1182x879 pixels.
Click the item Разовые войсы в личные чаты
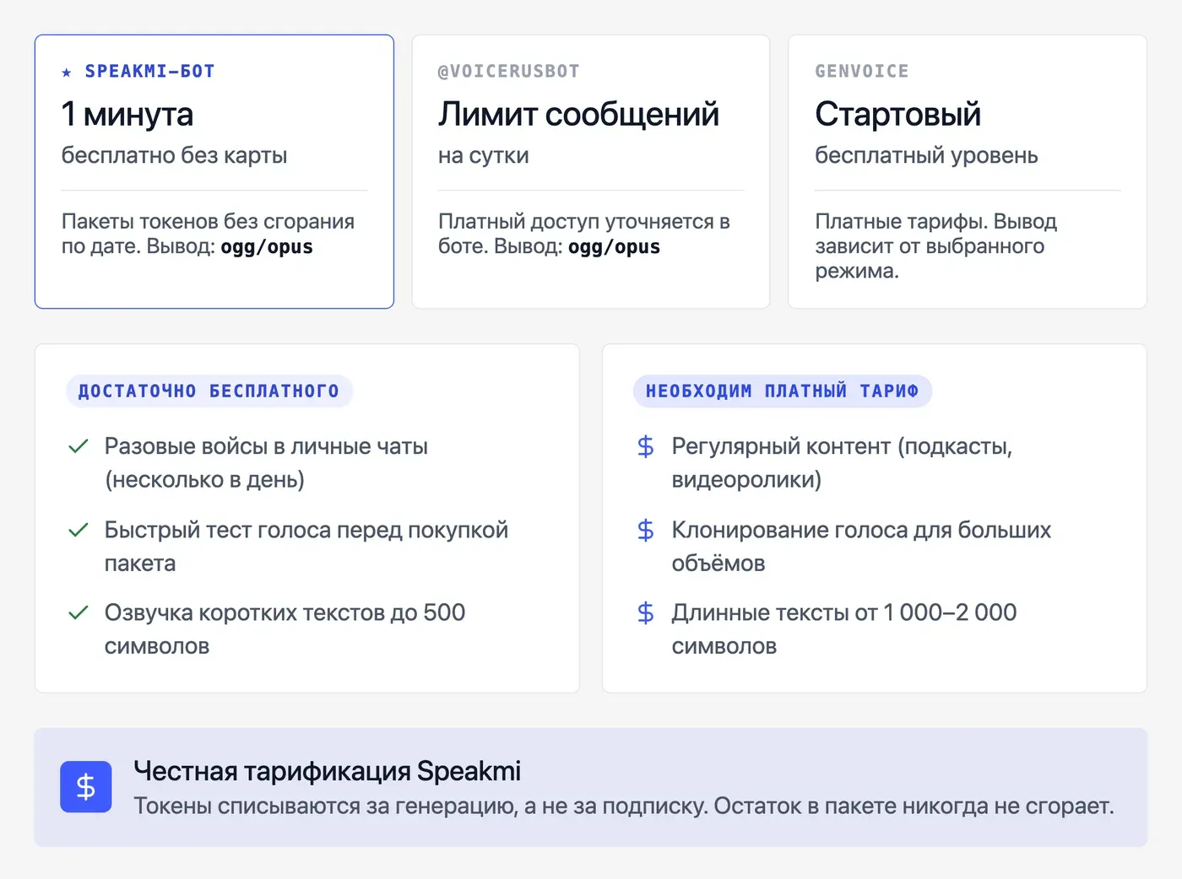click(266, 463)
